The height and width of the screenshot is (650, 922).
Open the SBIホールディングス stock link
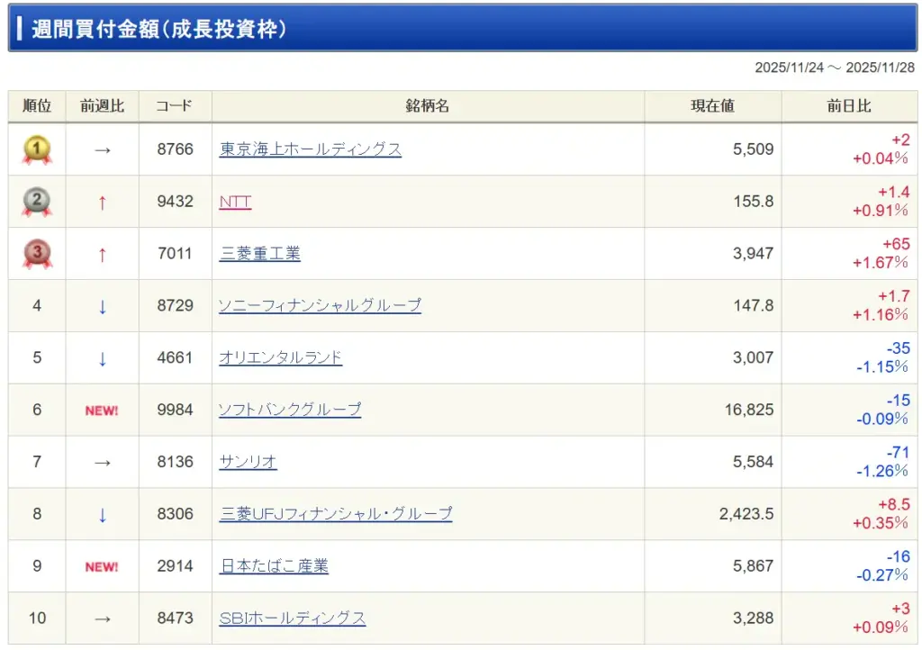(293, 619)
